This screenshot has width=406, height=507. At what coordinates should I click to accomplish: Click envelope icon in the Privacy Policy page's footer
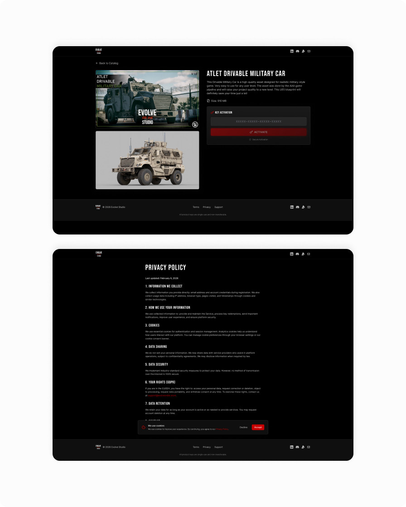(309, 447)
